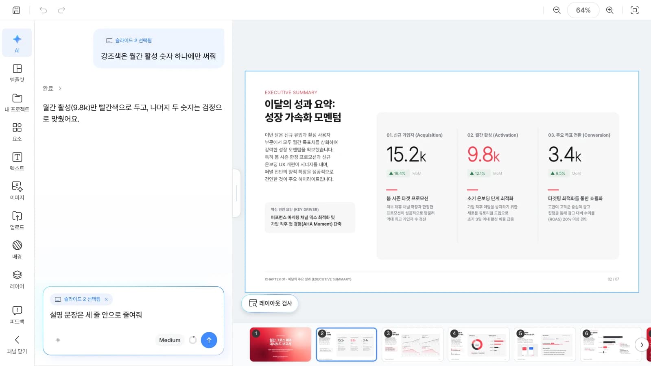Select the 15.2k metric on slide

[406, 155]
